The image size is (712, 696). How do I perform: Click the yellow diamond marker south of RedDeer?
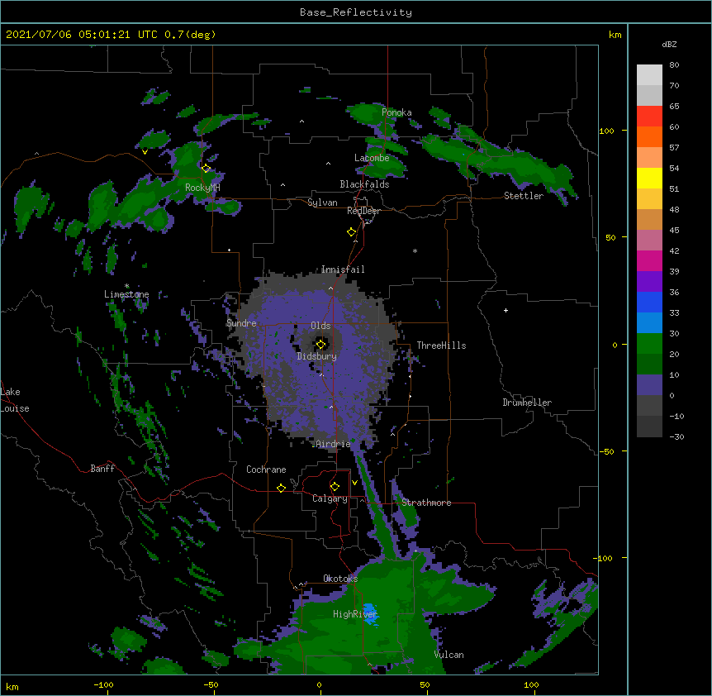(352, 232)
